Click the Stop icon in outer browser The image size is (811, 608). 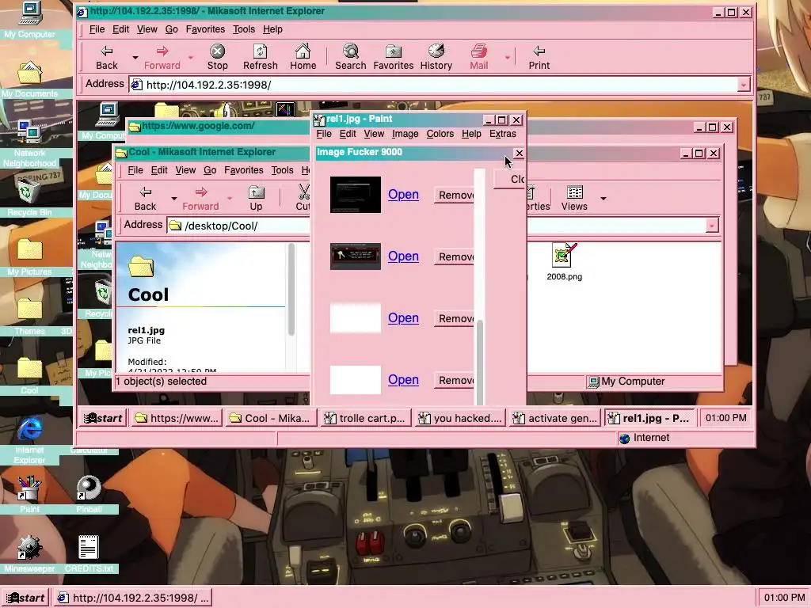tap(217, 57)
